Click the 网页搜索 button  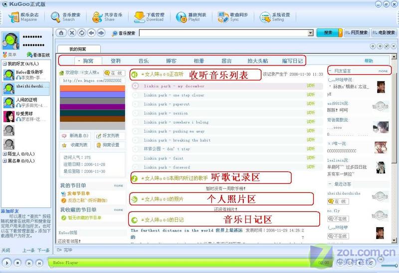[357, 32]
